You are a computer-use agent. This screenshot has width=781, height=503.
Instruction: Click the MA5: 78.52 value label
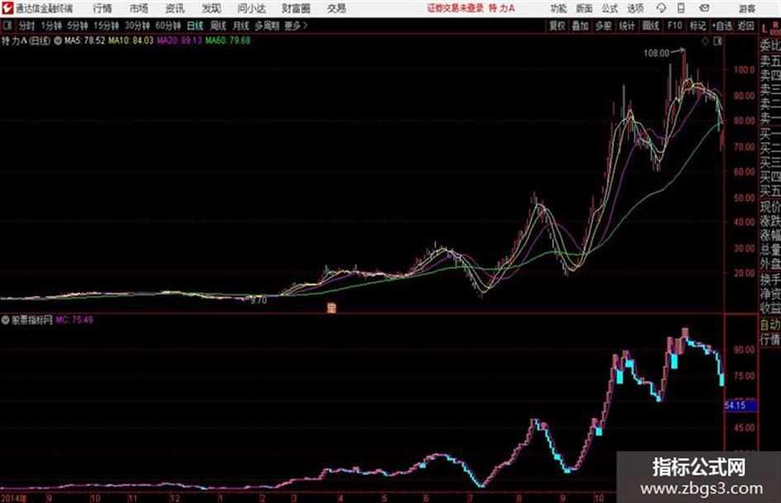84,40
